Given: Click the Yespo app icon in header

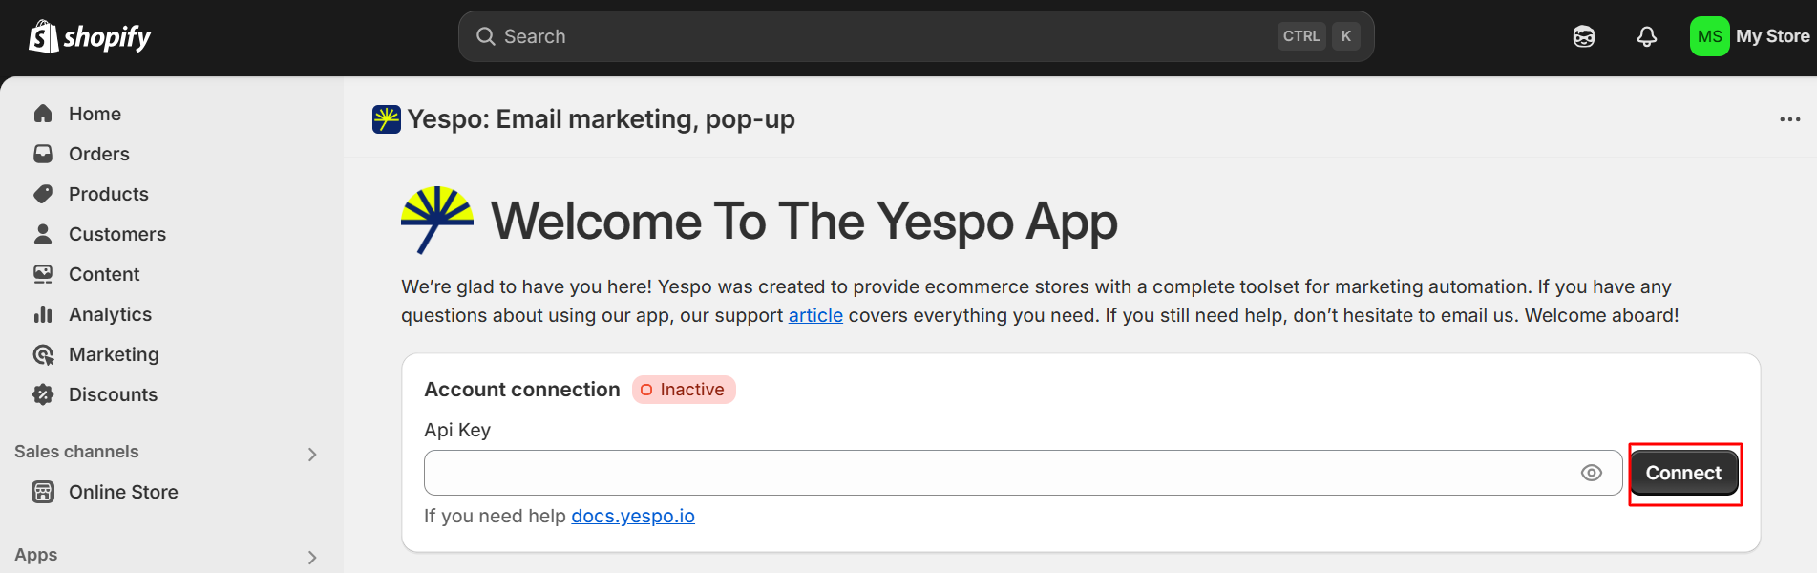Looking at the screenshot, I should click(386, 119).
